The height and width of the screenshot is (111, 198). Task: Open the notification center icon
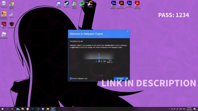195,109
